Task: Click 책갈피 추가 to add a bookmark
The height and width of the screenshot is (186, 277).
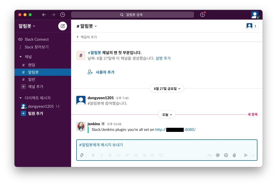Action: point(87,37)
